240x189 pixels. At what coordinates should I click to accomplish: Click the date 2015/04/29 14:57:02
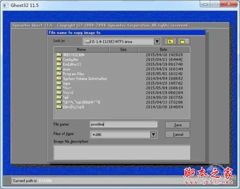point(165,83)
